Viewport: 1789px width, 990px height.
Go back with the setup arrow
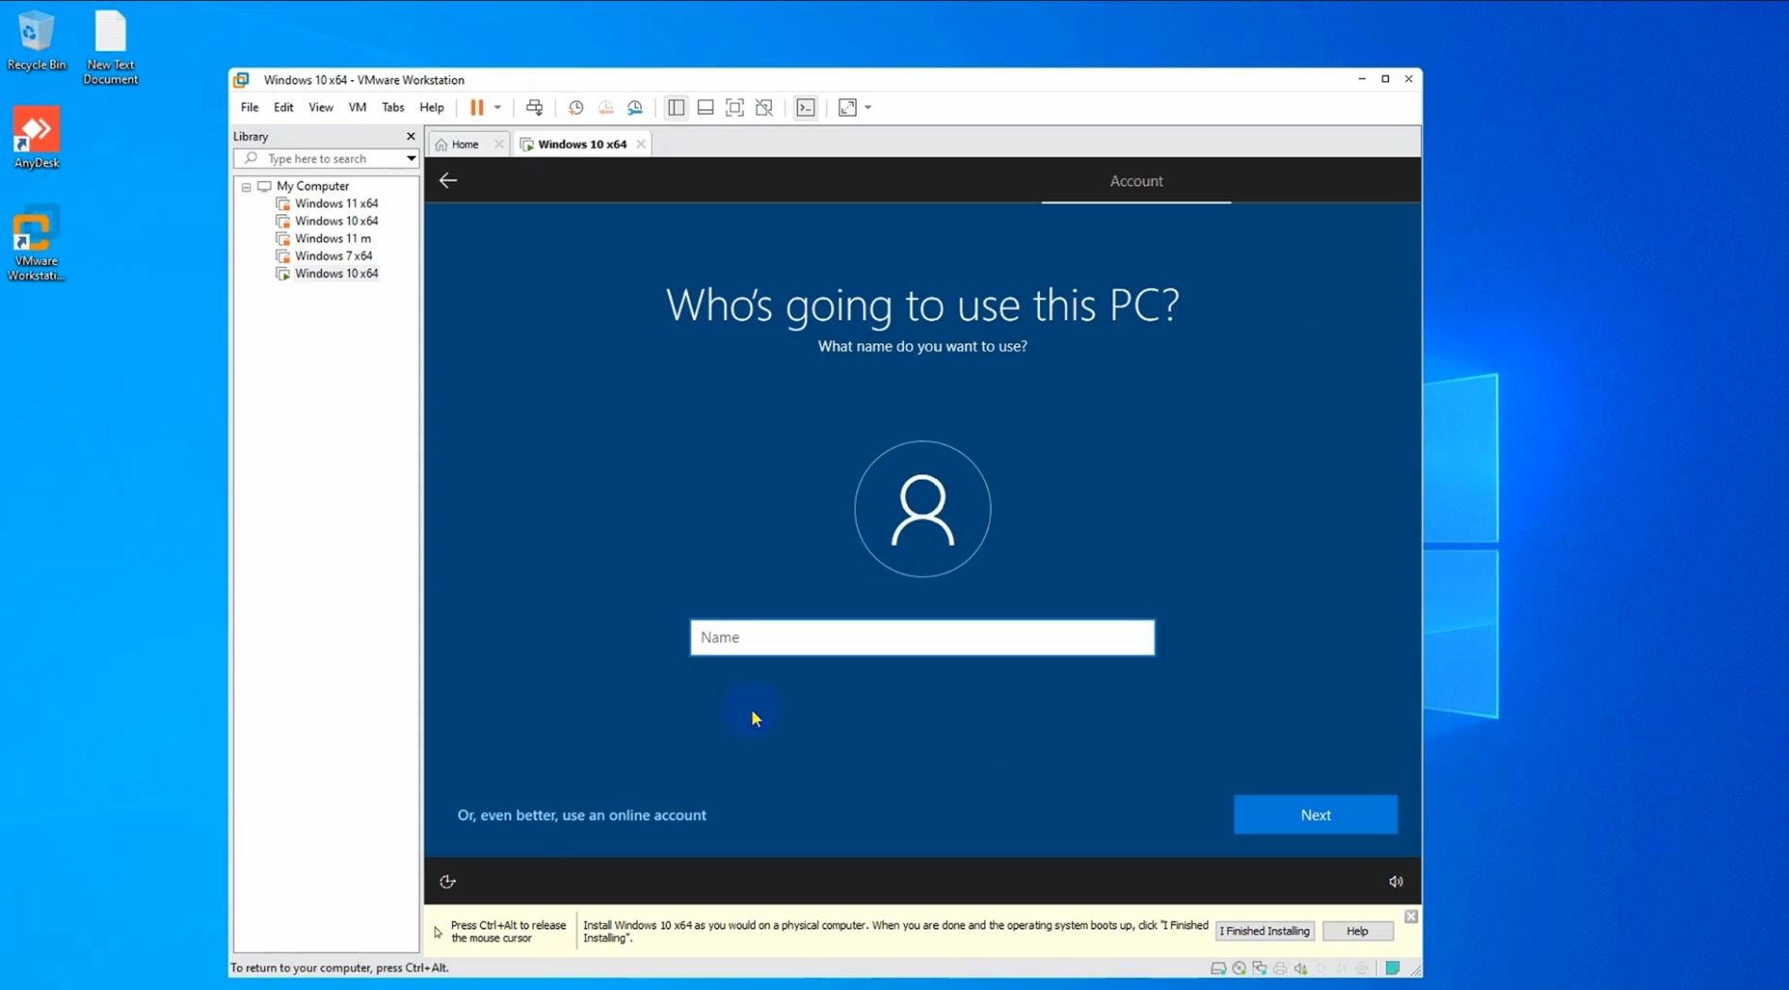point(448,180)
